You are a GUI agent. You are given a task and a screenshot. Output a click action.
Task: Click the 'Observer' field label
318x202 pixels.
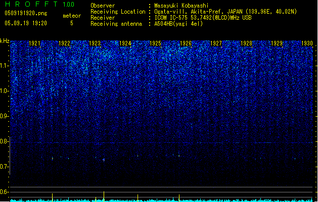pos(103,6)
